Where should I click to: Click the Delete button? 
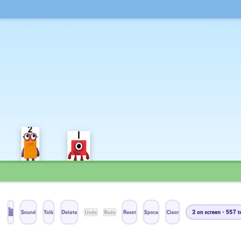coord(69,212)
